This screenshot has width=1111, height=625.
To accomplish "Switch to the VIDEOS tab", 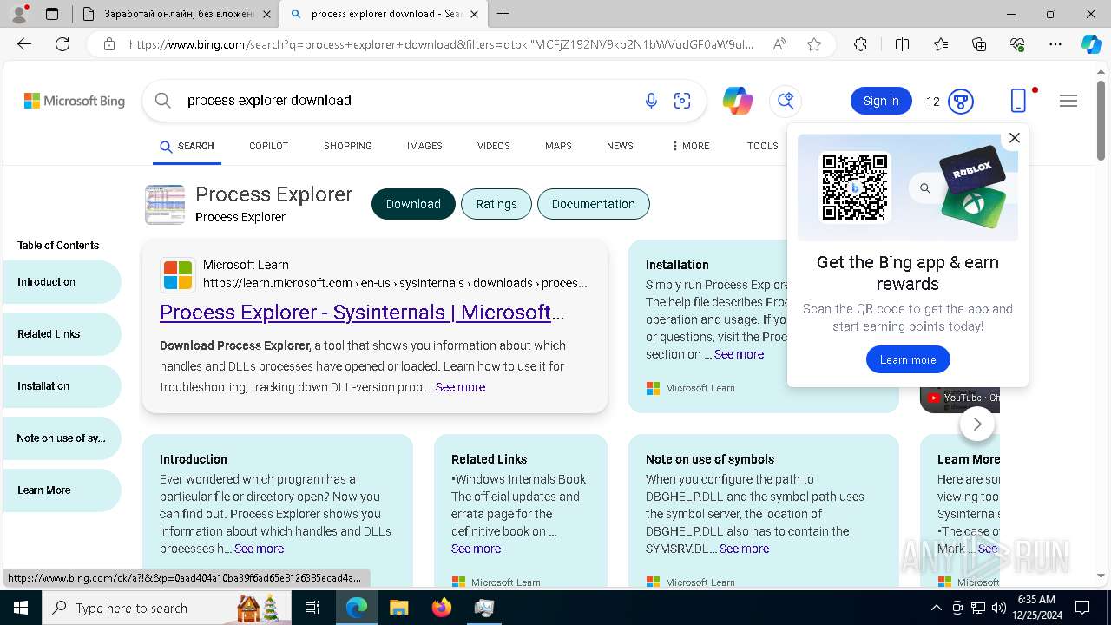I will tap(494, 146).
